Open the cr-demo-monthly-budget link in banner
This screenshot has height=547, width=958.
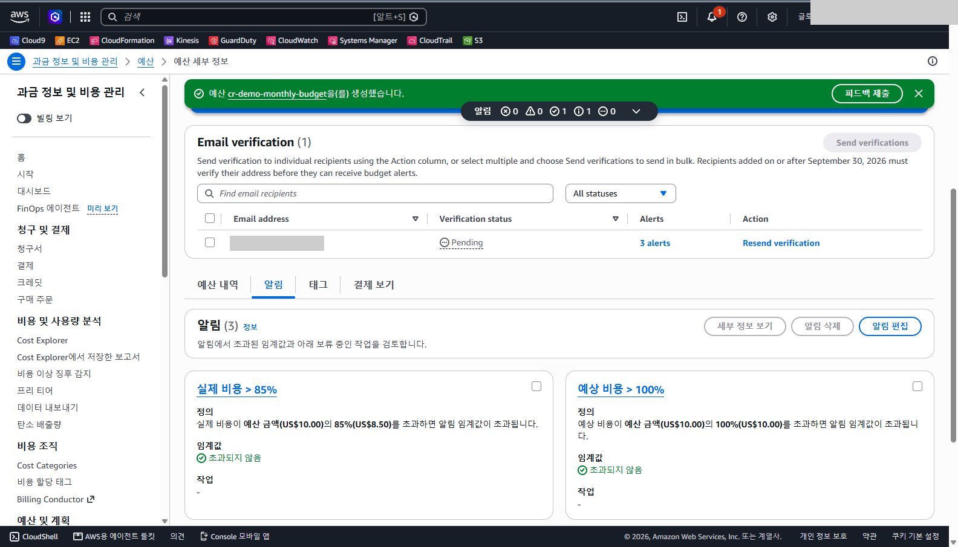click(x=277, y=94)
